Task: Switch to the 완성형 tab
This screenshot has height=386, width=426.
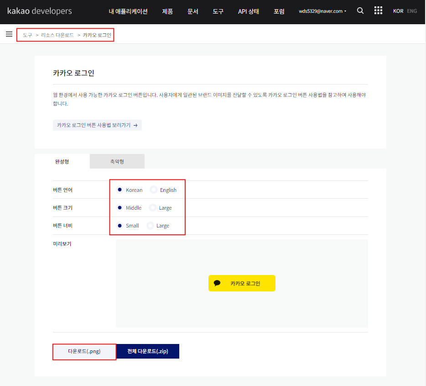Action: point(62,161)
